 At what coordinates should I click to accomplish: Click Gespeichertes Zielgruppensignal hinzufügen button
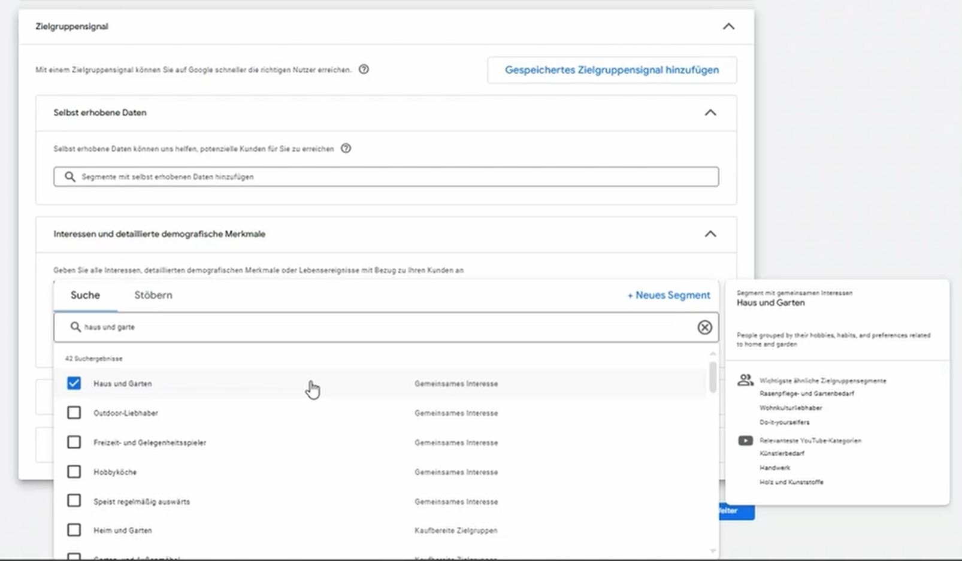[612, 69]
